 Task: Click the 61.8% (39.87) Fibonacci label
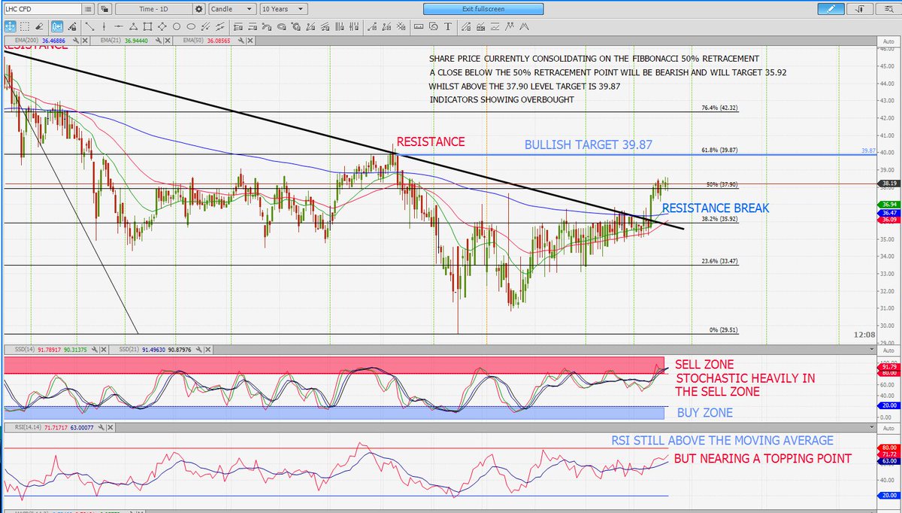(719, 150)
